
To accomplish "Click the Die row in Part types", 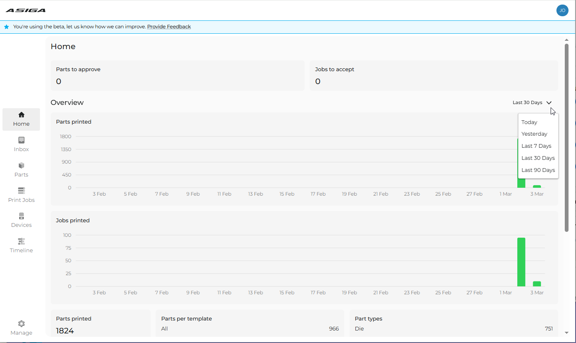I will click(x=454, y=329).
